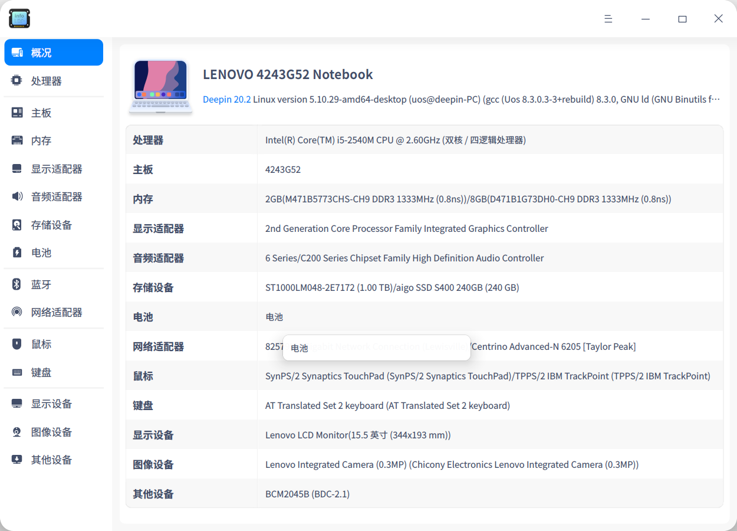Close the Device Manager window
Image resolution: width=737 pixels, height=531 pixels.
718,19
